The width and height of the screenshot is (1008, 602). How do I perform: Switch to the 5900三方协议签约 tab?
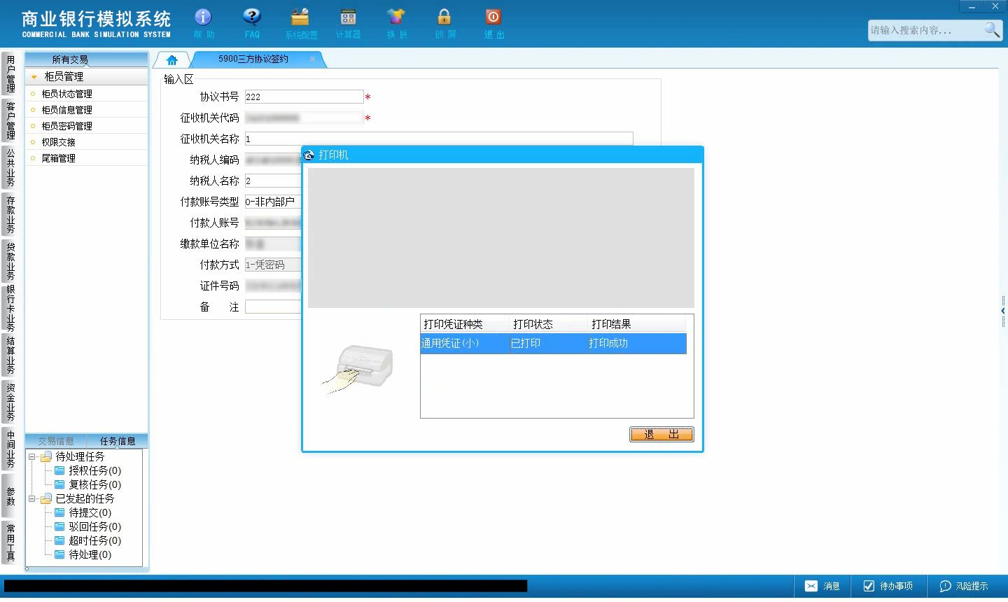click(x=253, y=59)
